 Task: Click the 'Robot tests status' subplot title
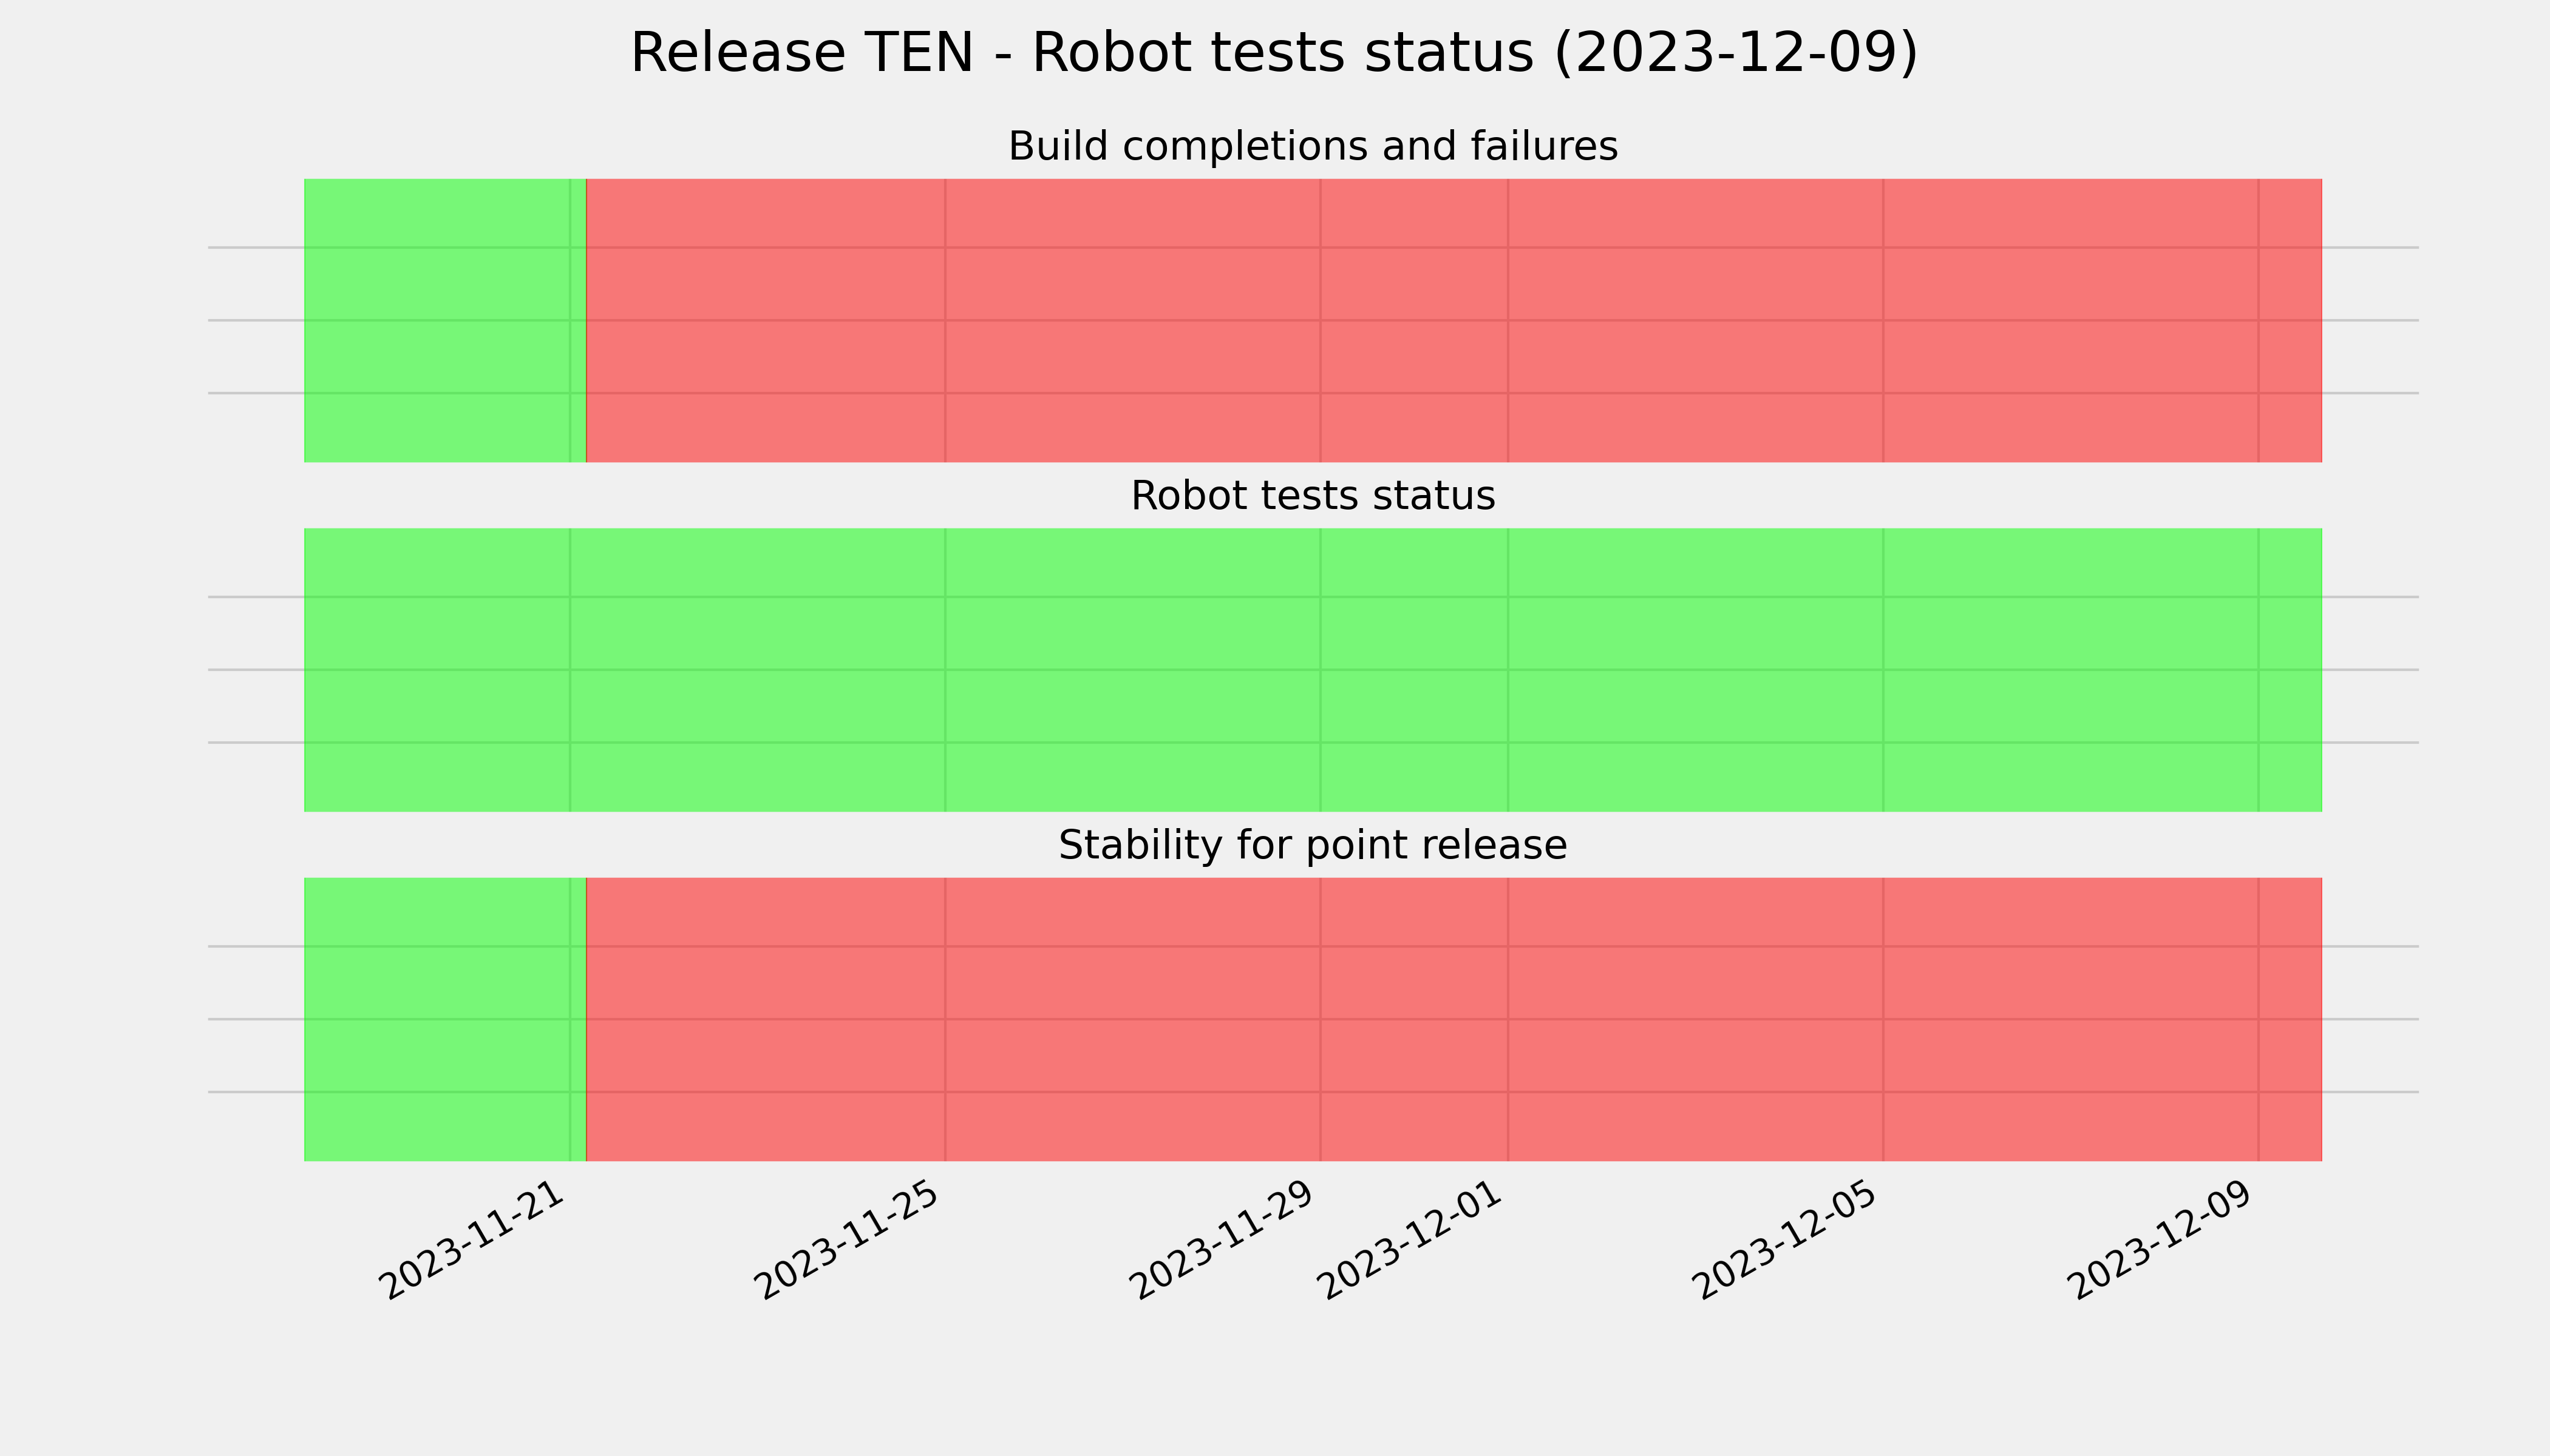[x=1312, y=496]
